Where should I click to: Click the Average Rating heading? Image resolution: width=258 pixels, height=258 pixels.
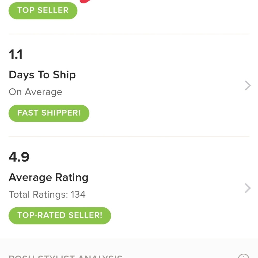(x=48, y=178)
